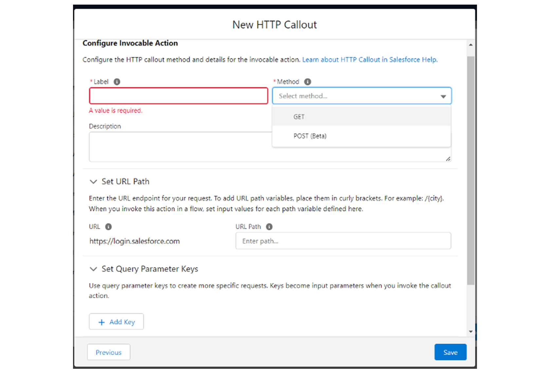Click the New HTTP Callout title

pos(275,25)
